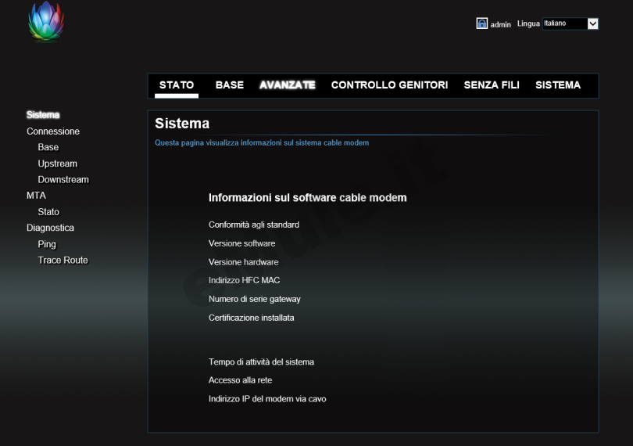Switch to the BASE tab
This screenshot has height=446, width=633.
pos(229,85)
